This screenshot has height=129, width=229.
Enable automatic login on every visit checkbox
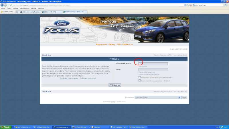point(139,77)
